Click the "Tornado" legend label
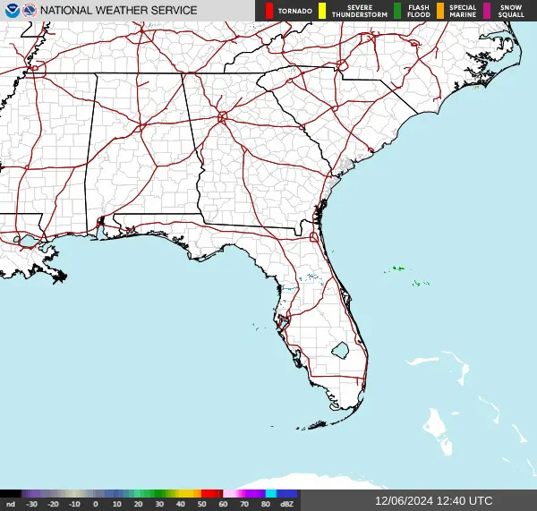The image size is (537, 511). pyautogui.click(x=295, y=12)
